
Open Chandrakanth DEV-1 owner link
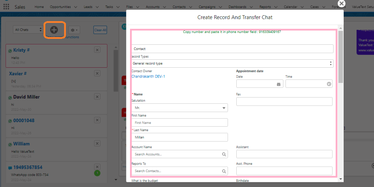point(148,76)
